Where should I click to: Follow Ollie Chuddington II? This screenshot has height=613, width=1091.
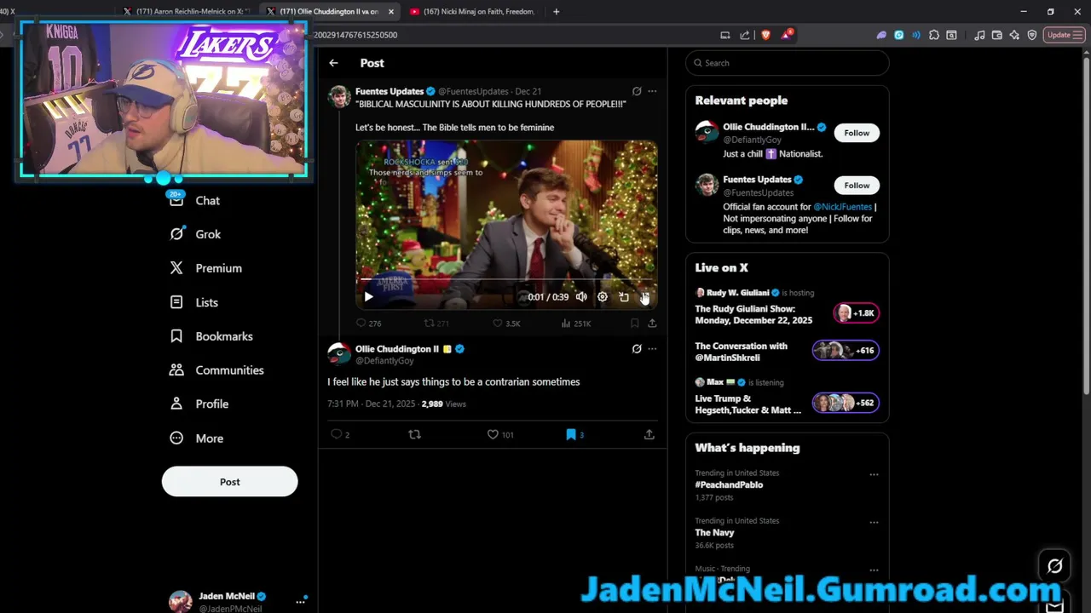click(857, 133)
